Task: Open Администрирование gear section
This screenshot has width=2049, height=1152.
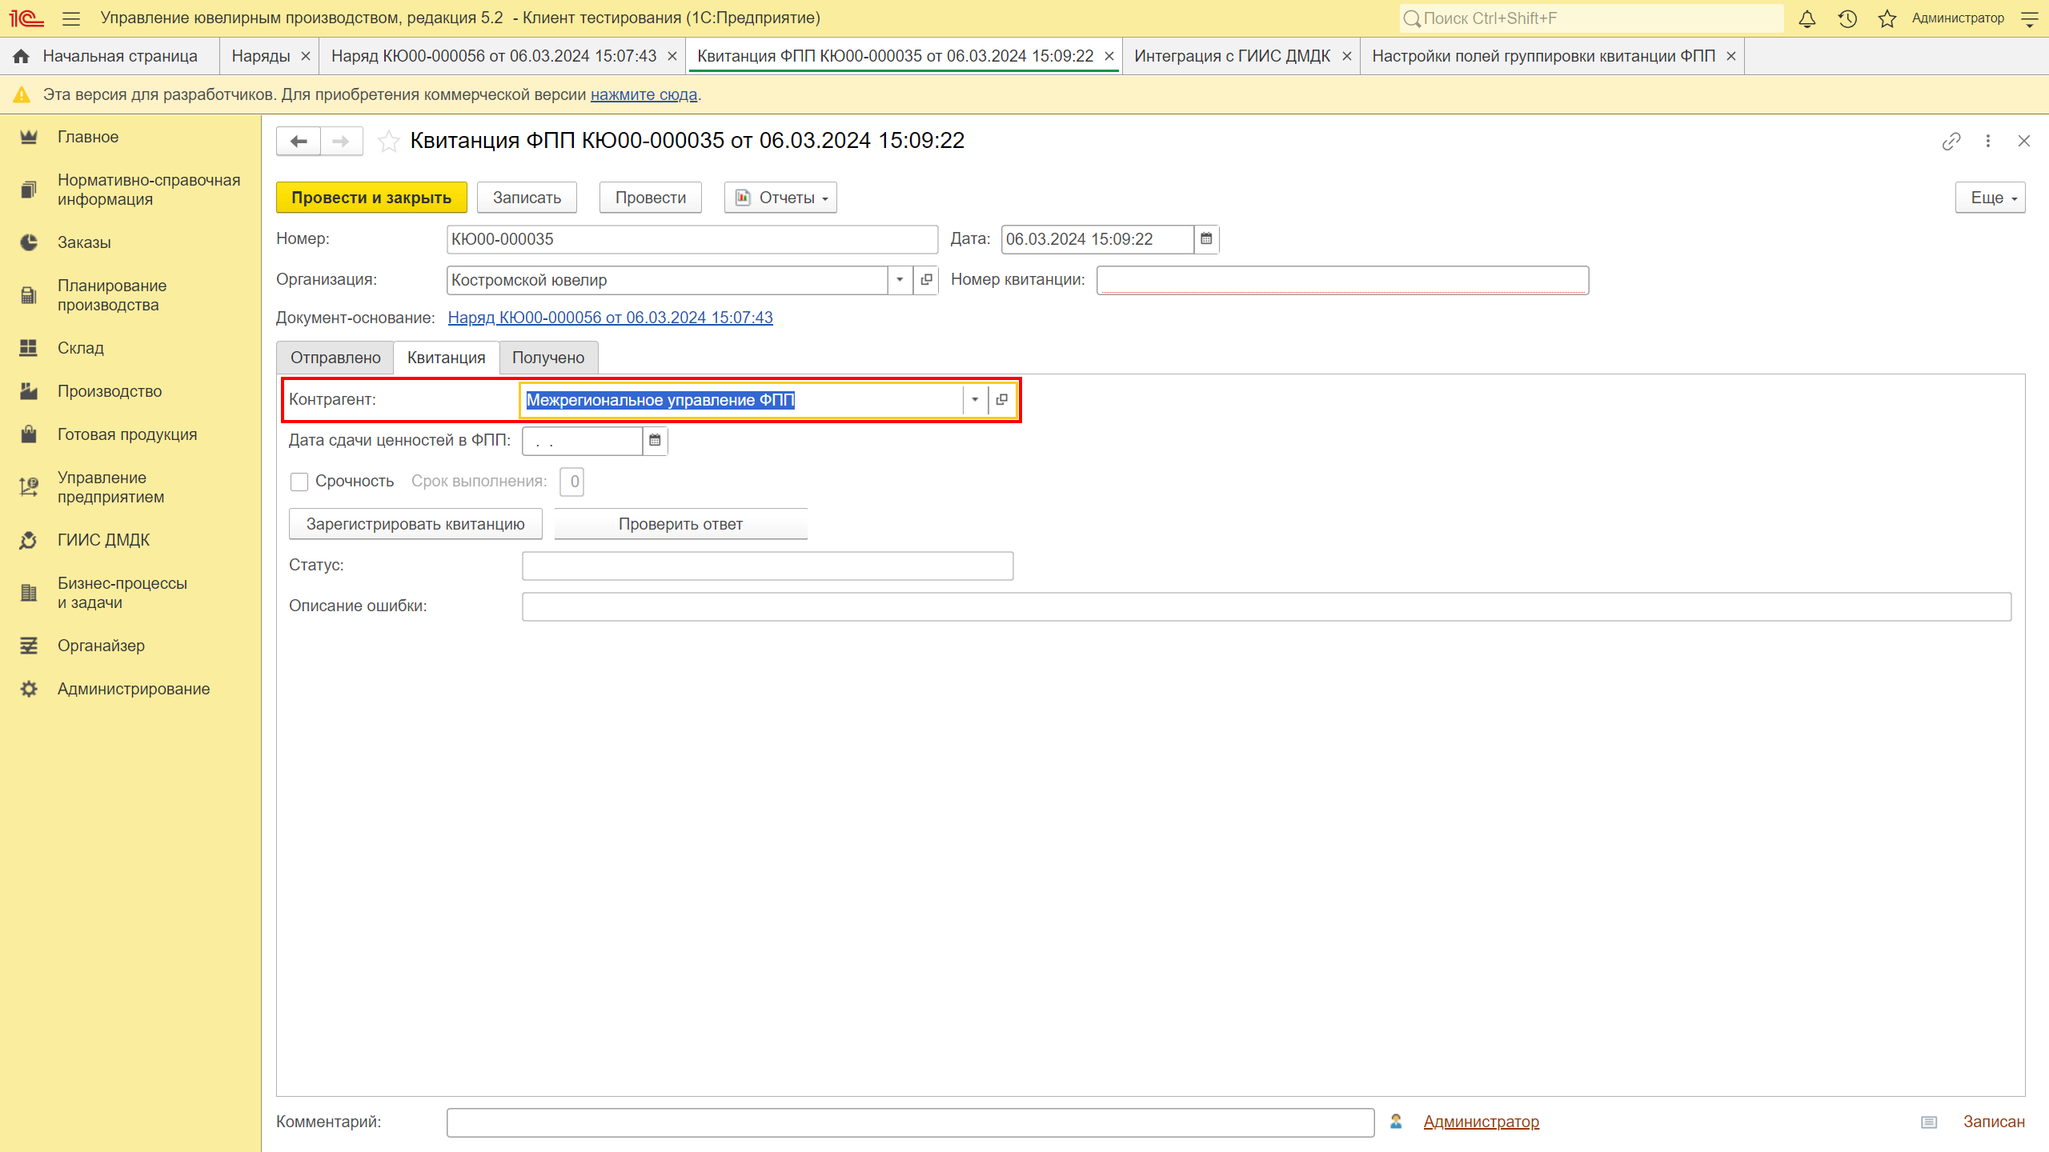Action: [134, 689]
